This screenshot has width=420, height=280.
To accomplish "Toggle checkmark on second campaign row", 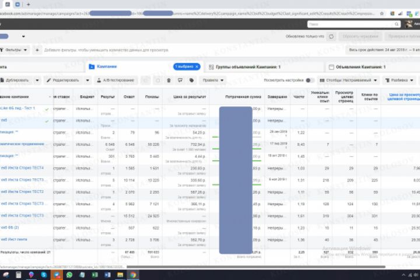I will click(x=47, y=121).
